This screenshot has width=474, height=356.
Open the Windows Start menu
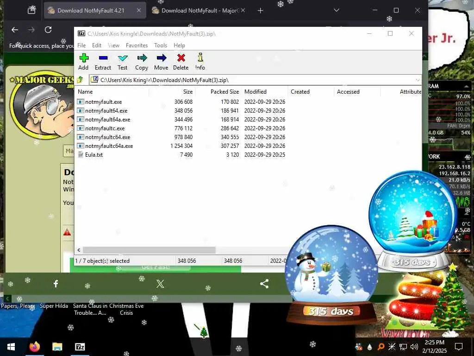click(x=11, y=347)
